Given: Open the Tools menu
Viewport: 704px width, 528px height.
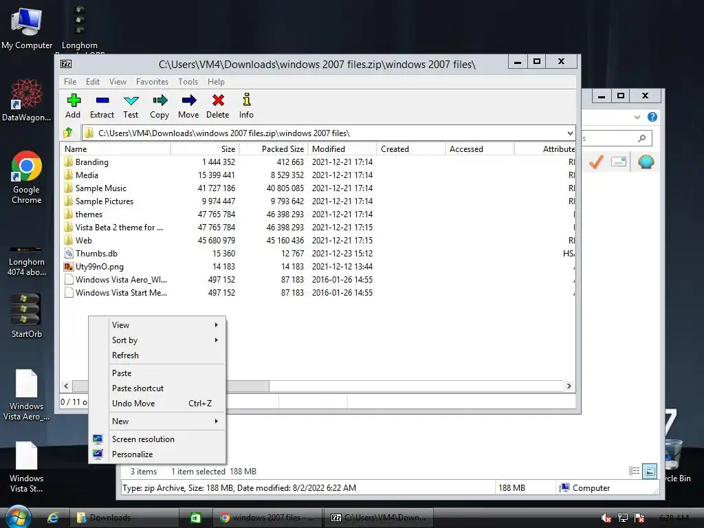Looking at the screenshot, I should [188, 82].
